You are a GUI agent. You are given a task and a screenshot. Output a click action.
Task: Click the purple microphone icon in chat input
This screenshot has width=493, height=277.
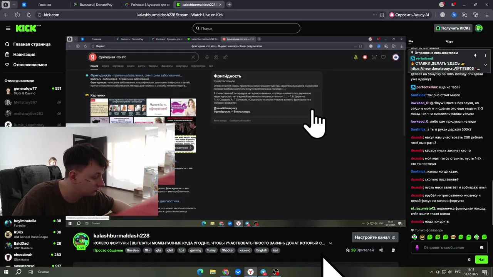pyautogui.click(x=417, y=247)
